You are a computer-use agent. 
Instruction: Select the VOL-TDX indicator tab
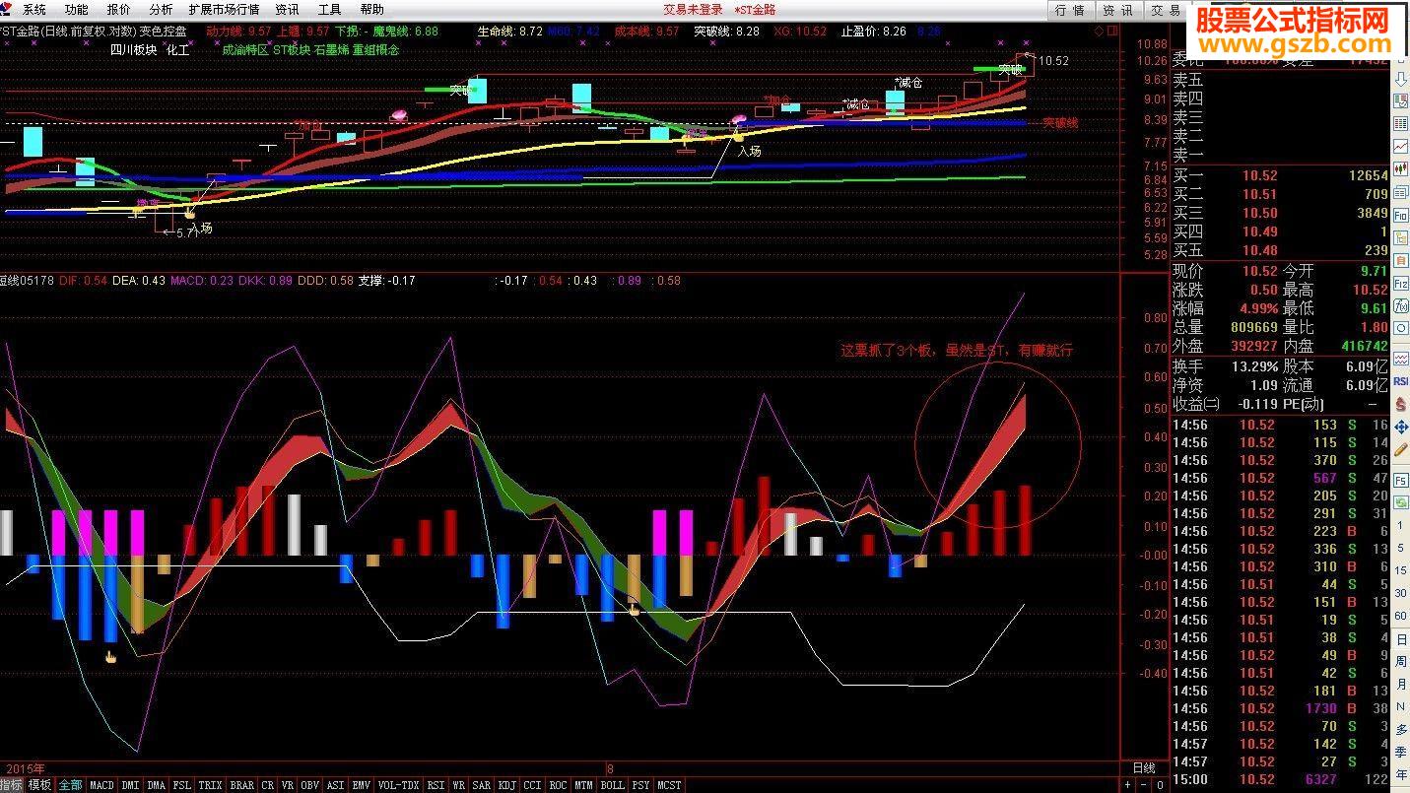tap(398, 785)
